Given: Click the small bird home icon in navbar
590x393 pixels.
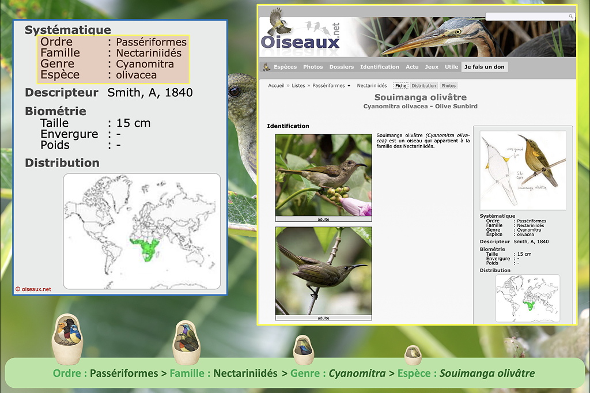Looking at the screenshot, I should [x=266, y=67].
